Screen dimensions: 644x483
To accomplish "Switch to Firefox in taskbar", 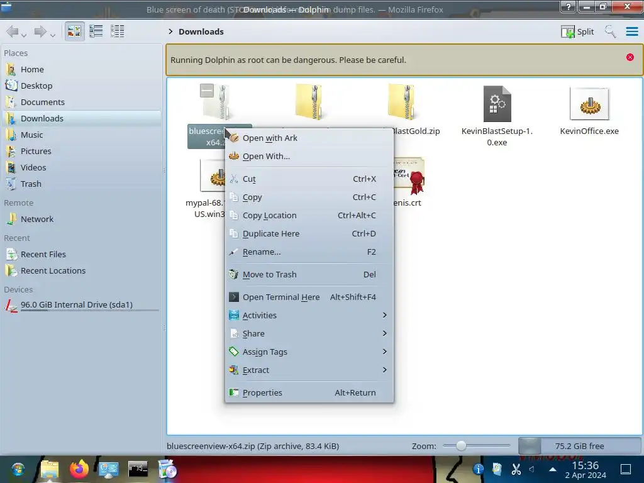I will point(79,469).
